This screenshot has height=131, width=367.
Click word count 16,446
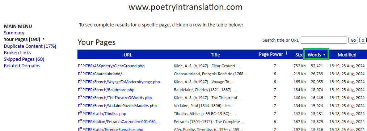[317, 98]
